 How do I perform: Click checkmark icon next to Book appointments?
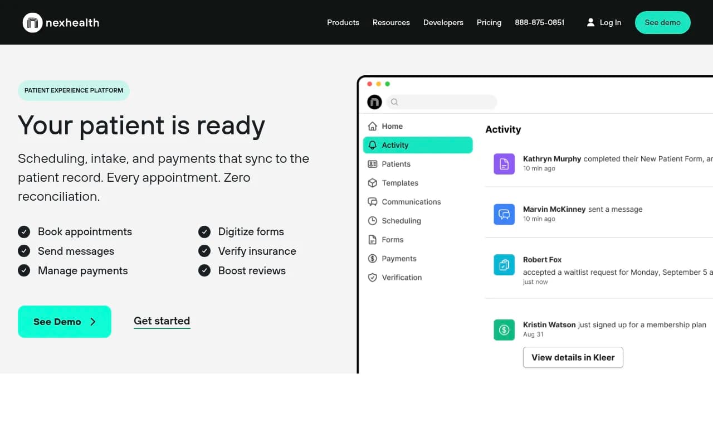click(24, 231)
